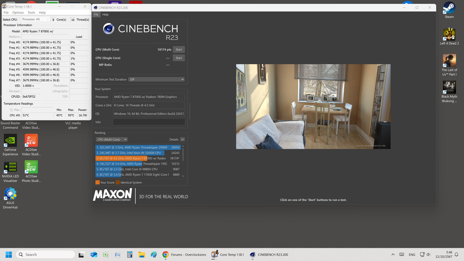Image resolution: width=464 pixels, height=261 pixels.
Task: Click the VID 1.0000 v value
Action: pos(31,86)
